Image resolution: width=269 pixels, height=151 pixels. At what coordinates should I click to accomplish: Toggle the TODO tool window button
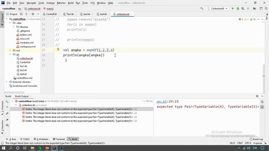click(x=25, y=139)
